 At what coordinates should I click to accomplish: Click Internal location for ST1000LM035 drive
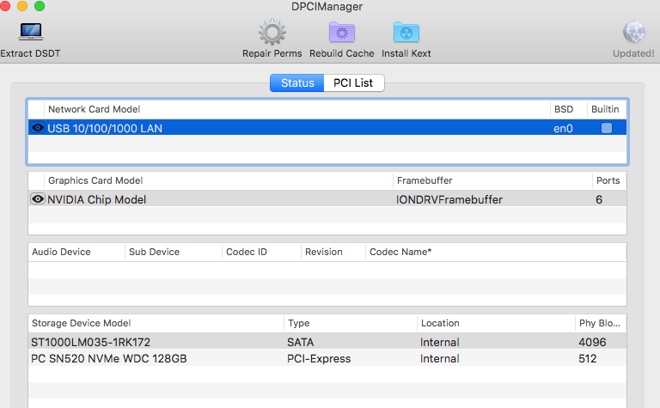click(439, 342)
